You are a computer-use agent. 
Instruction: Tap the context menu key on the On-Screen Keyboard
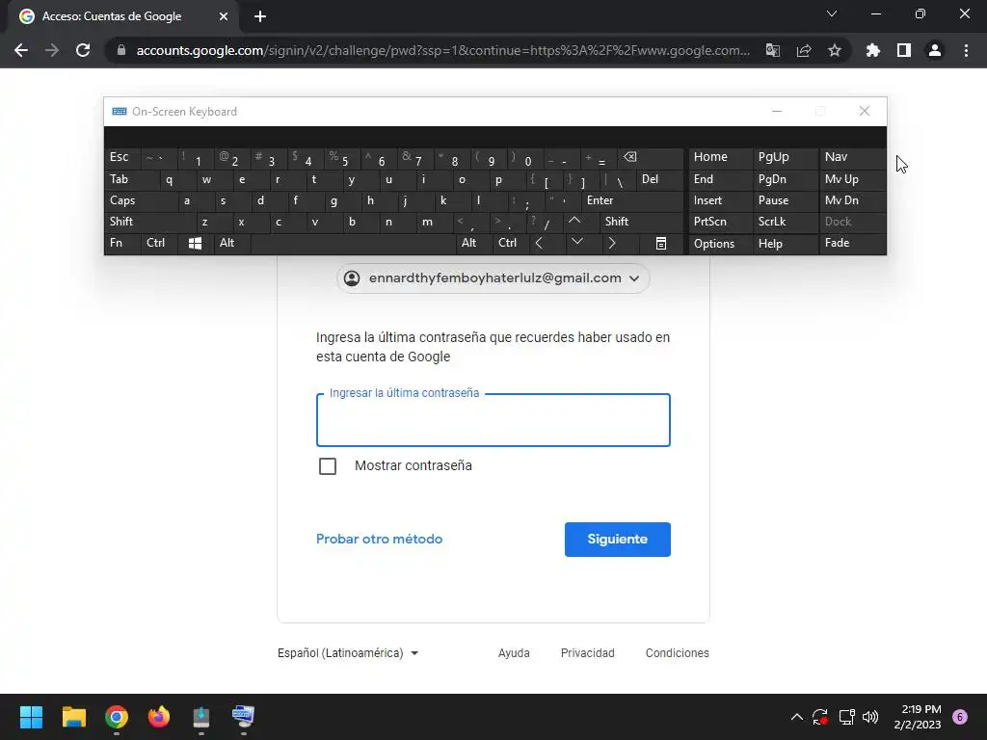(661, 244)
